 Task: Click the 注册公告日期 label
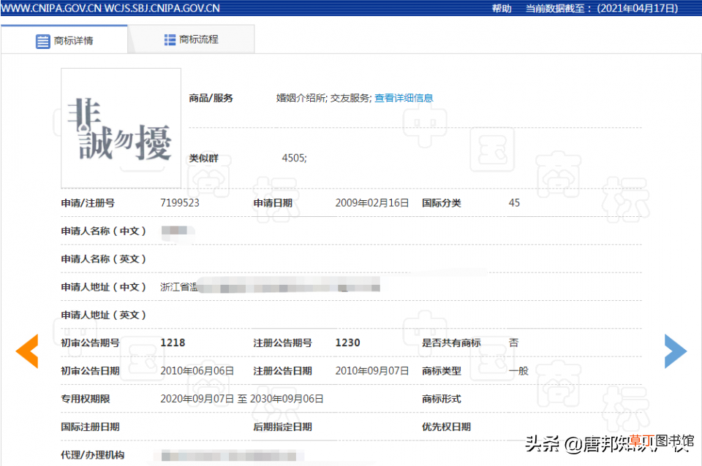click(282, 371)
